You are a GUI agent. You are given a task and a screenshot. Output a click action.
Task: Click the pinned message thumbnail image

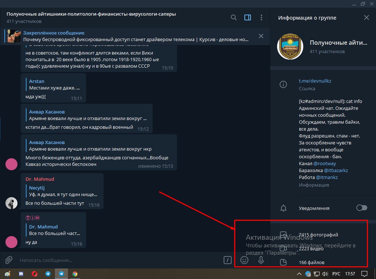pyautogui.click(x=14, y=36)
